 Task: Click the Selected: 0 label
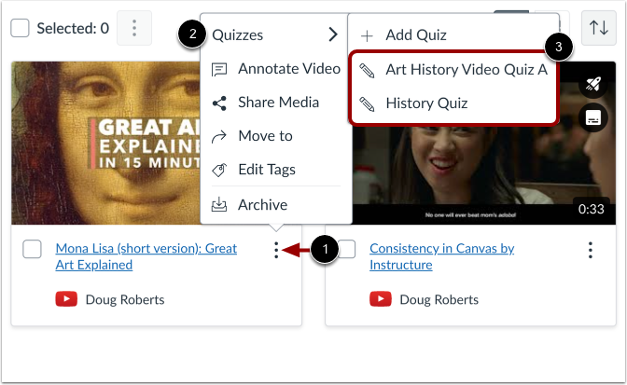(x=73, y=28)
